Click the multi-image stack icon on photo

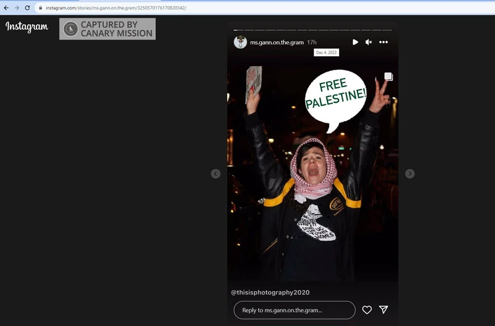pos(389,77)
